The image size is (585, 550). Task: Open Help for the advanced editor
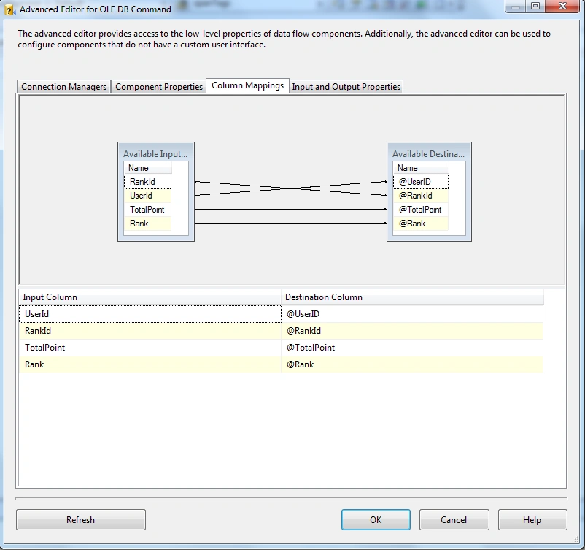click(532, 520)
